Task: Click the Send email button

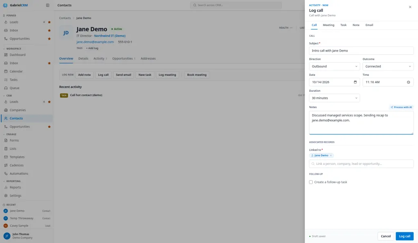Action: coord(123,75)
